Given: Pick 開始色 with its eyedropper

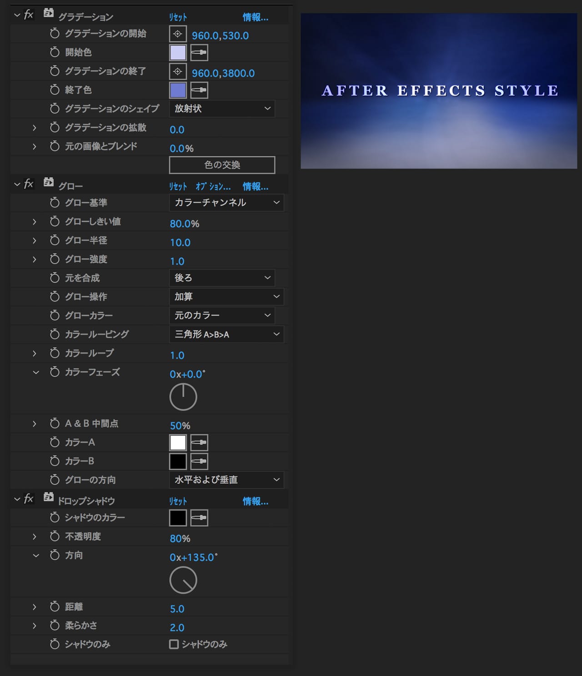Looking at the screenshot, I should click(199, 53).
